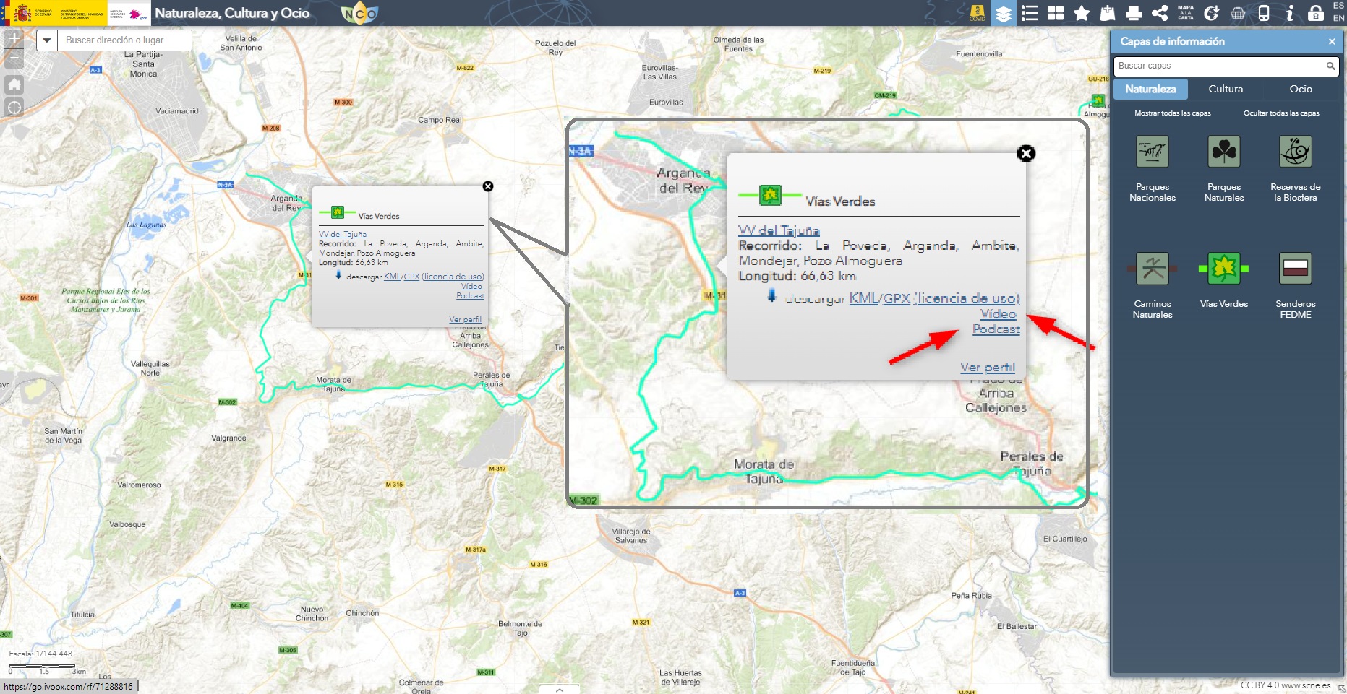
Task: Share the map with share icon
Action: point(1160,13)
